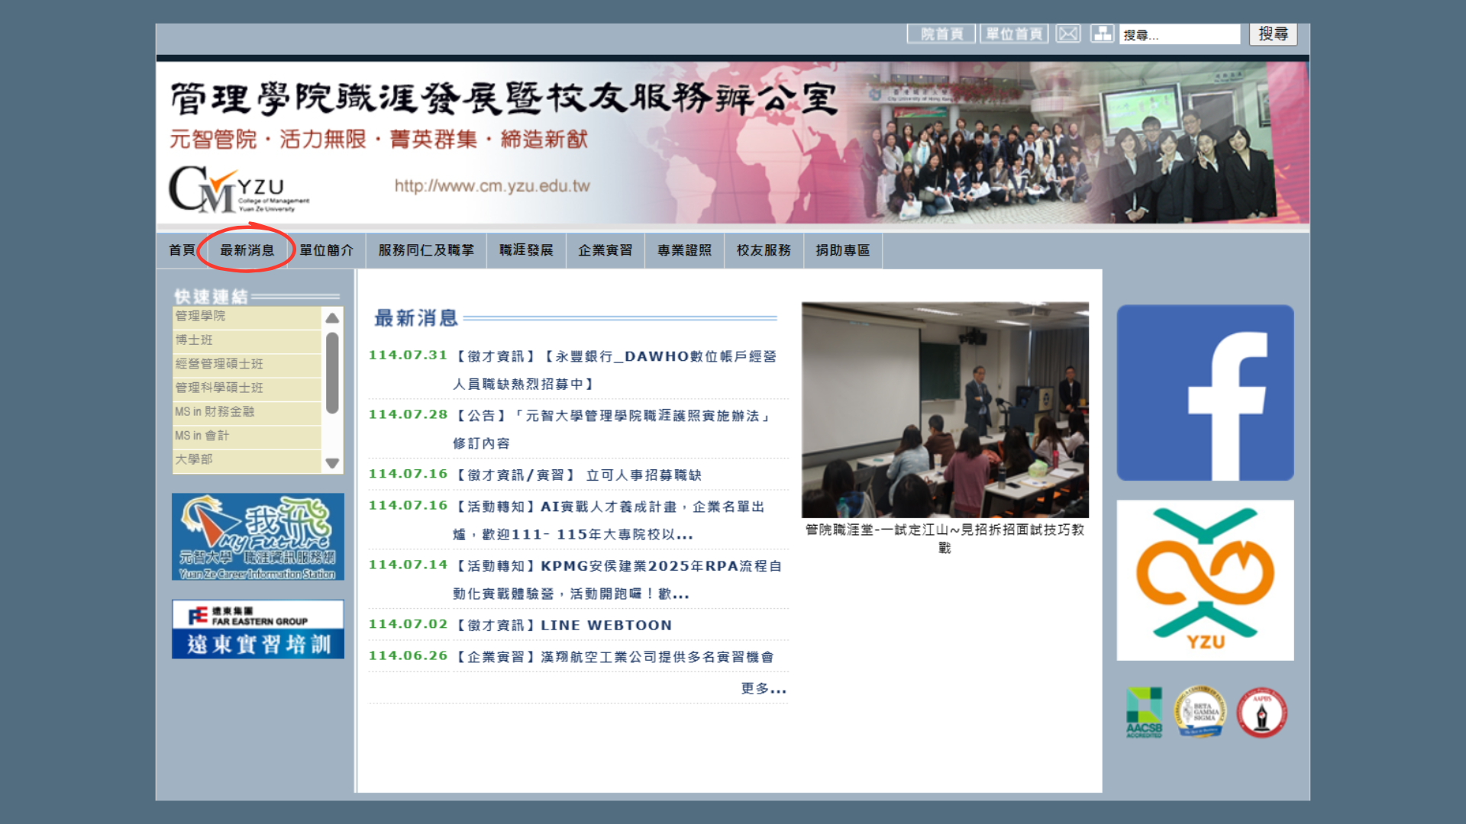This screenshot has height=824, width=1466.
Task: Open the 單位簡介 menu item
Action: tap(326, 250)
